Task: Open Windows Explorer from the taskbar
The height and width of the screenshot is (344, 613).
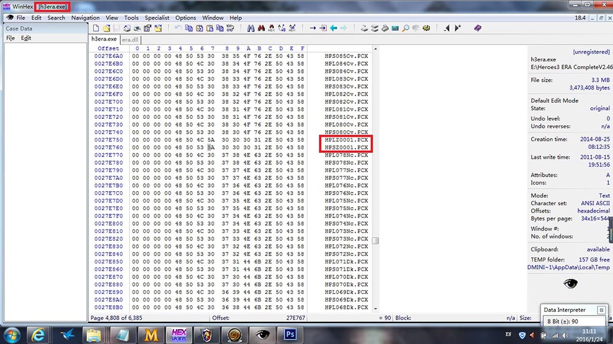Action: pos(94,335)
